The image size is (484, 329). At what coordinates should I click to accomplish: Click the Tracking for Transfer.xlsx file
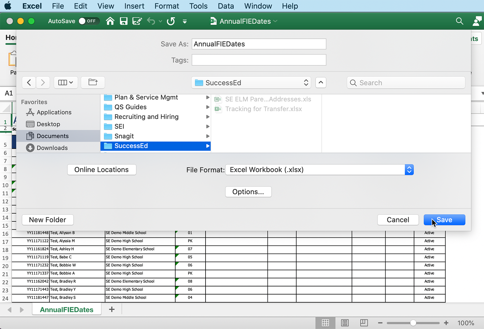pos(258,109)
